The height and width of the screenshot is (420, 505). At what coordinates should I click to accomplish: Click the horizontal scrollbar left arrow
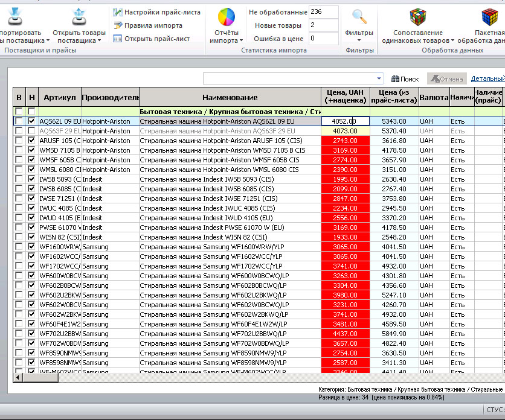point(18,378)
